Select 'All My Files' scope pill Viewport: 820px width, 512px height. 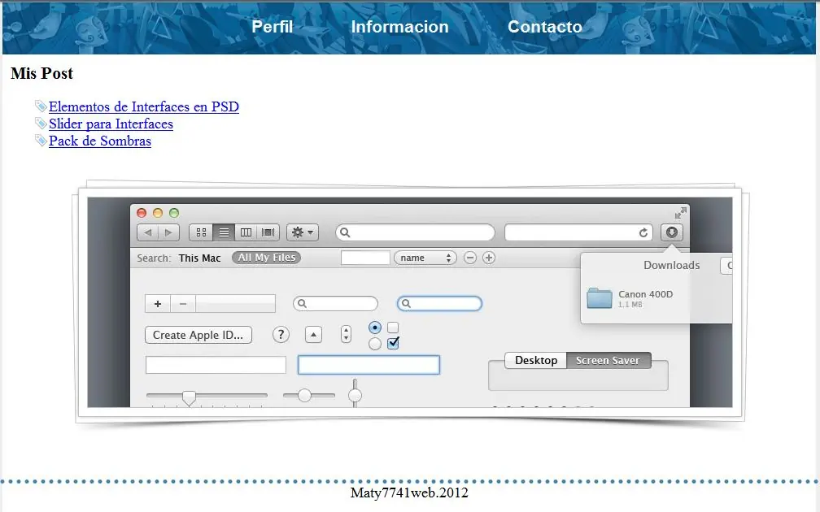click(267, 258)
